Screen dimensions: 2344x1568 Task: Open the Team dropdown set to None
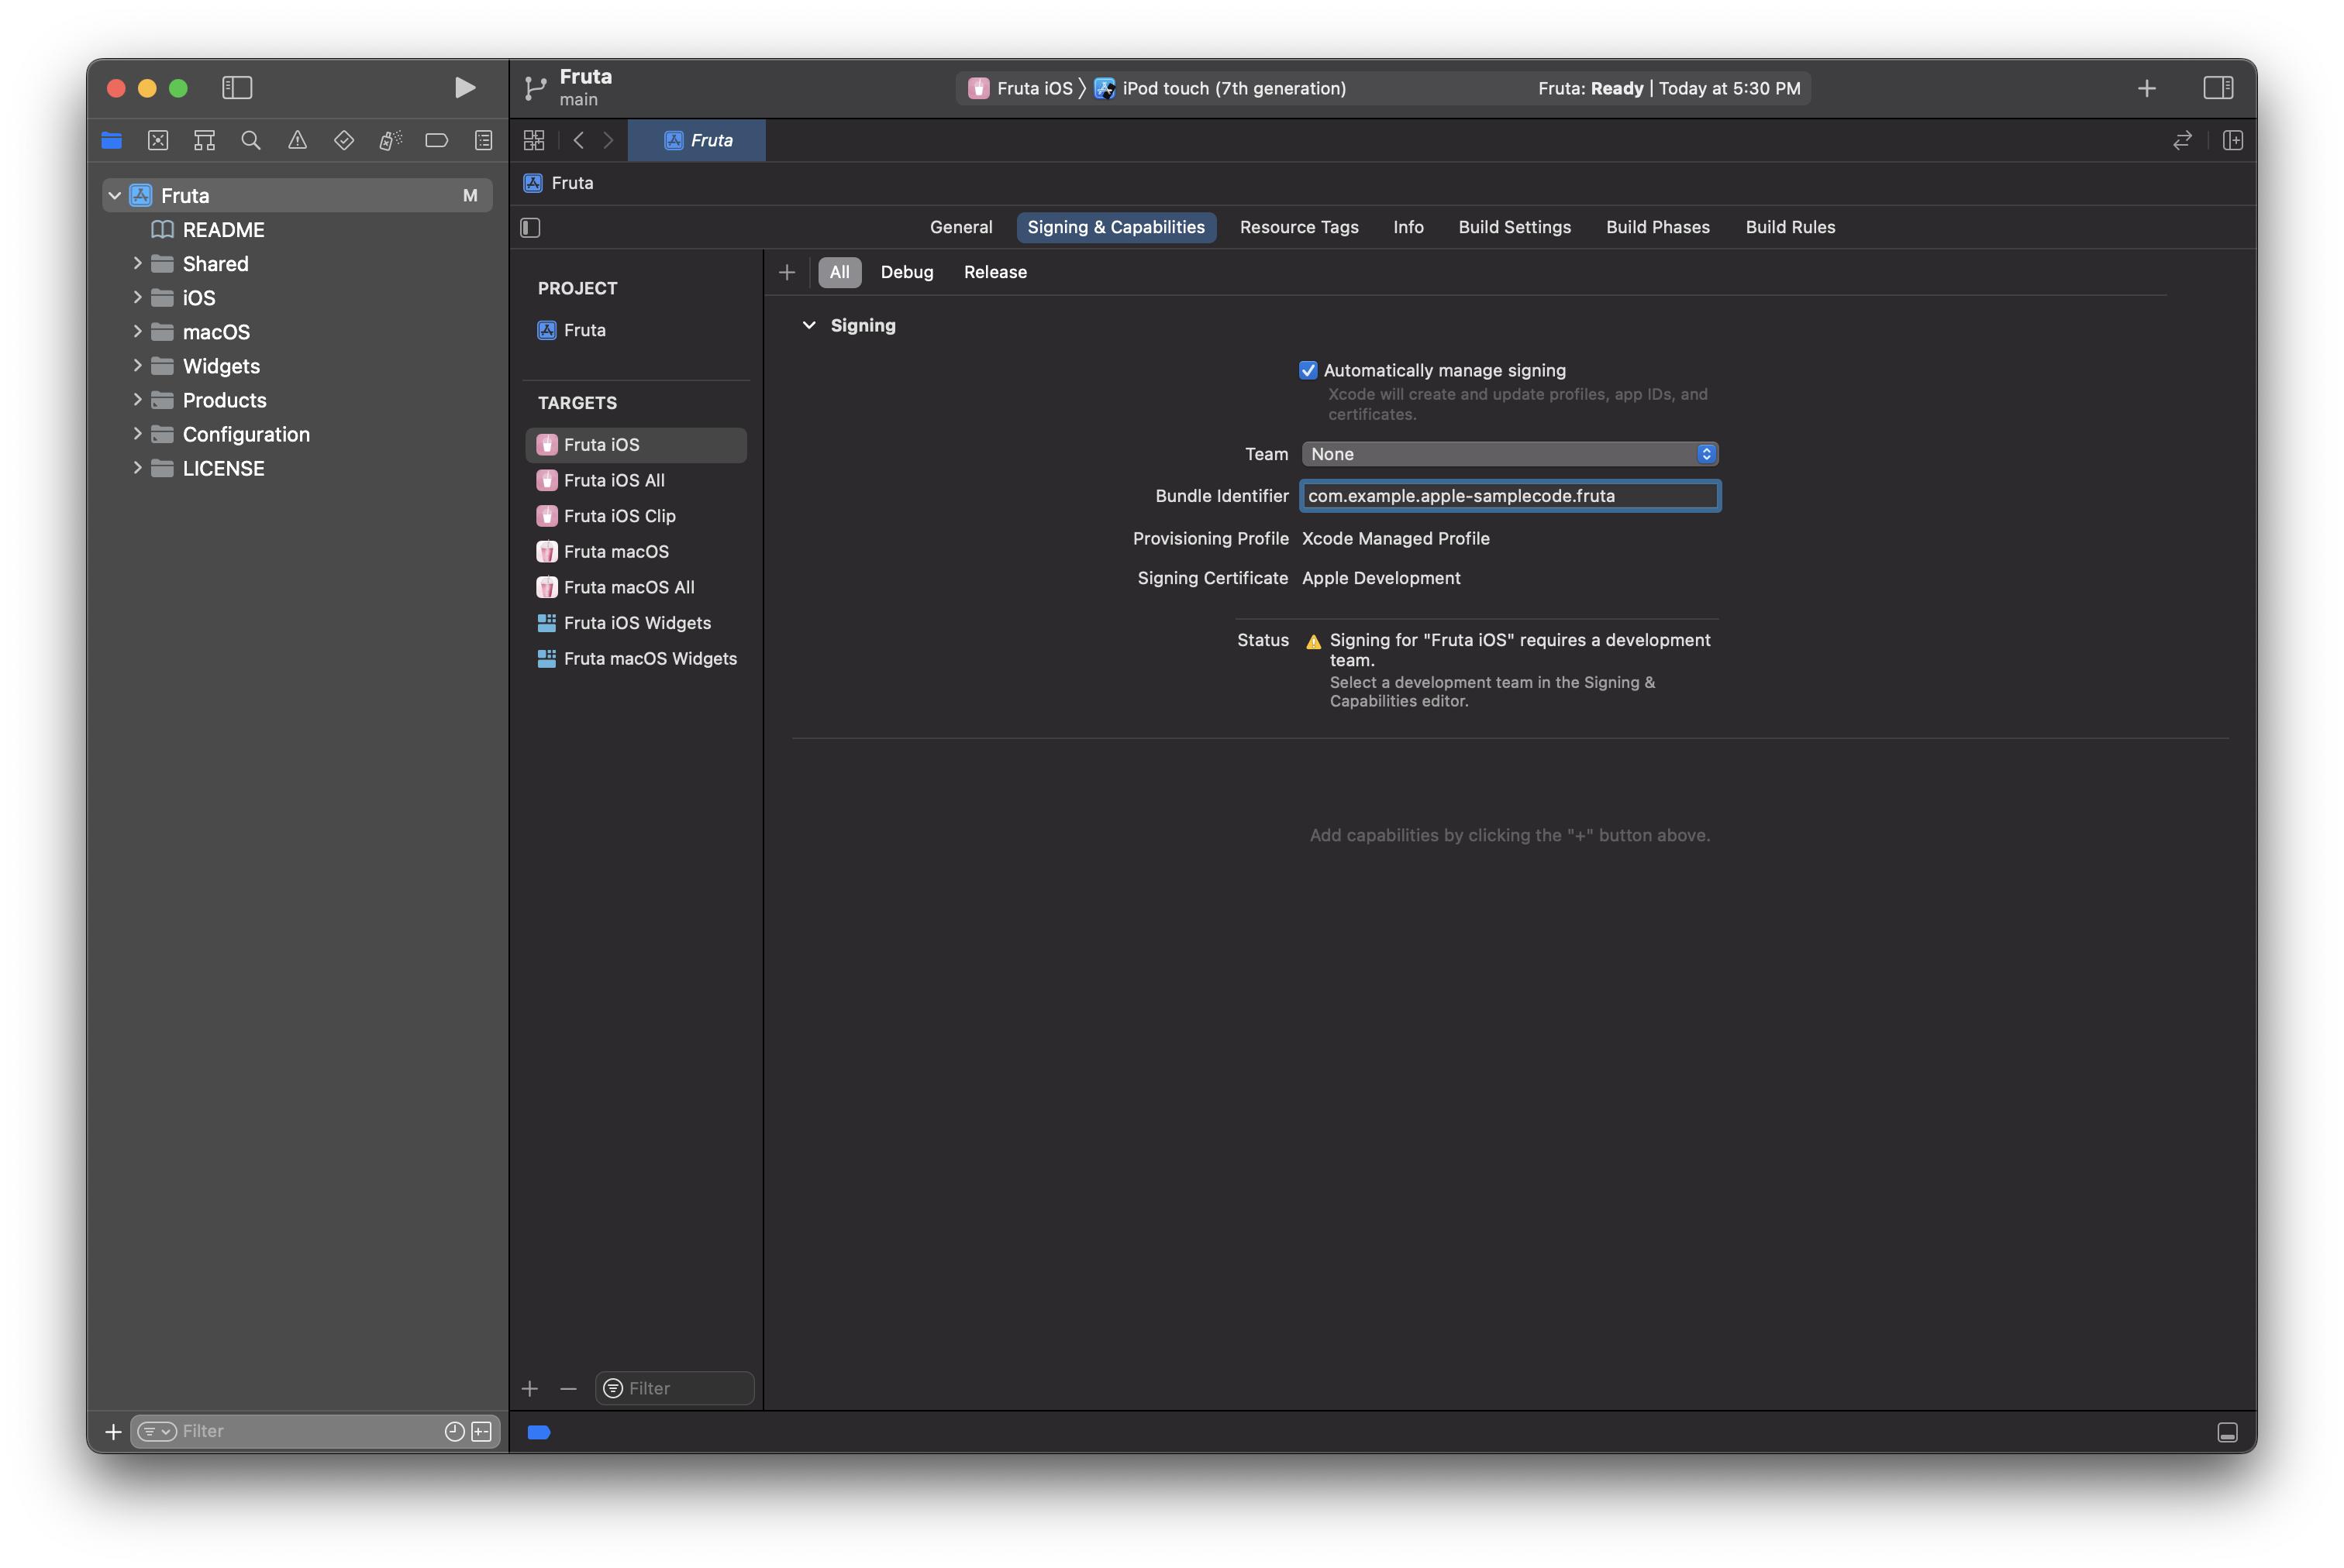1510,454
